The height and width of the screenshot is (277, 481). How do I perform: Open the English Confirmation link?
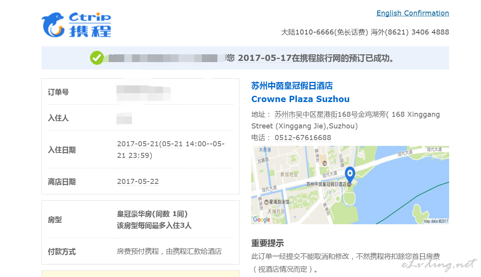click(x=413, y=13)
